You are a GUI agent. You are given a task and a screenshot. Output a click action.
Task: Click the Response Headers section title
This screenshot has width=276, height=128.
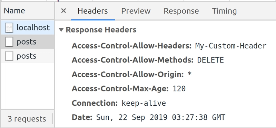(x=101, y=30)
